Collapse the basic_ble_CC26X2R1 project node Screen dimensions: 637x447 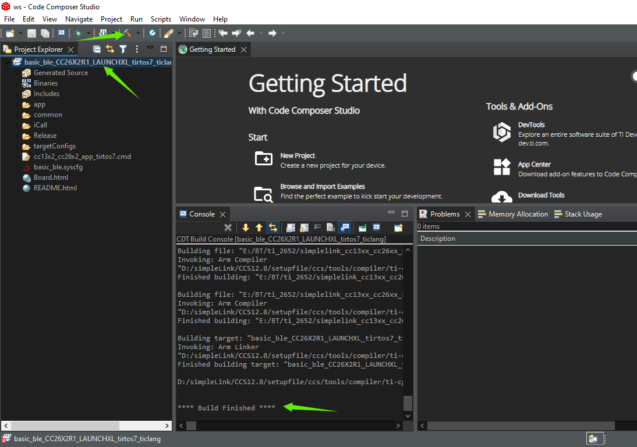[x=7, y=62]
